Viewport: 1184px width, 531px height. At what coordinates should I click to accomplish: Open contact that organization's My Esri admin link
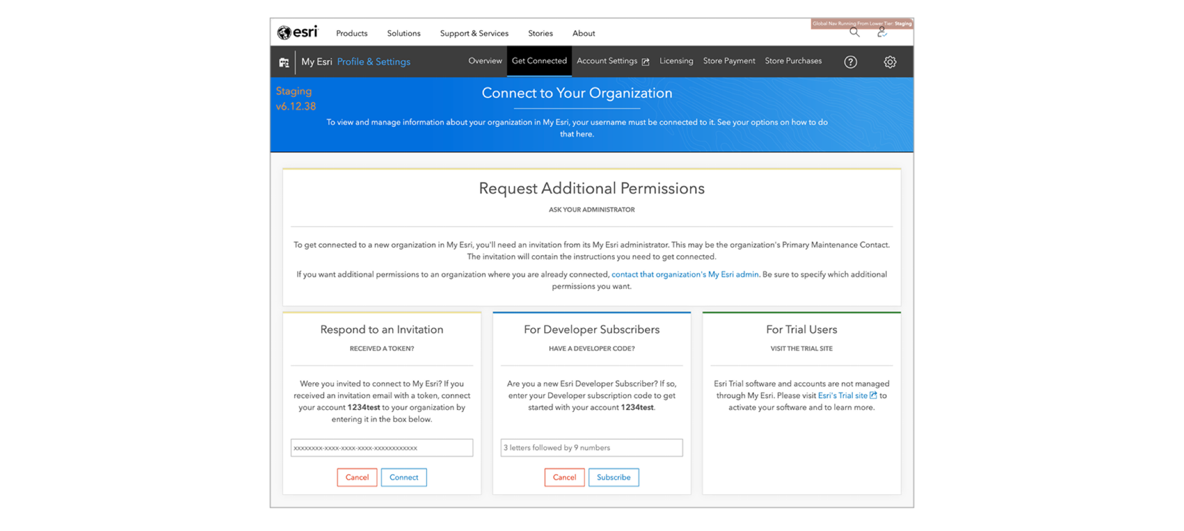tap(684, 274)
